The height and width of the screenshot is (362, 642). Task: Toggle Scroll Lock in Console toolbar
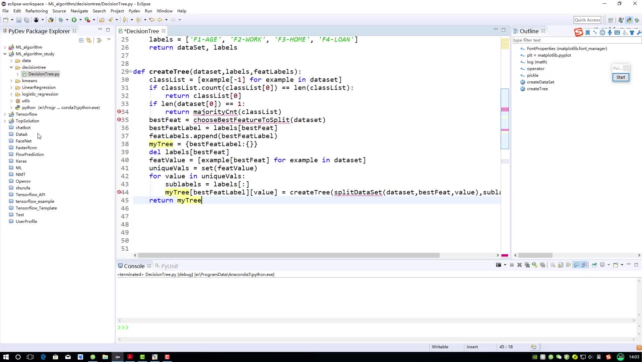pyautogui.click(x=561, y=265)
